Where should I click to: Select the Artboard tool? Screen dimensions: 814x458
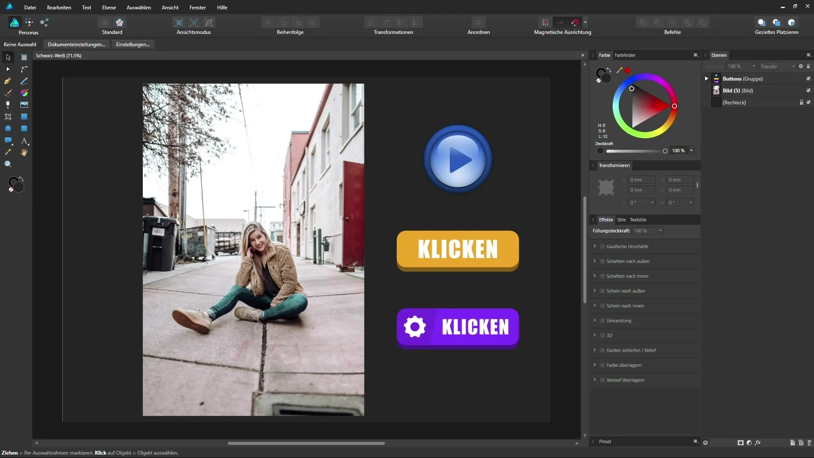(24, 57)
